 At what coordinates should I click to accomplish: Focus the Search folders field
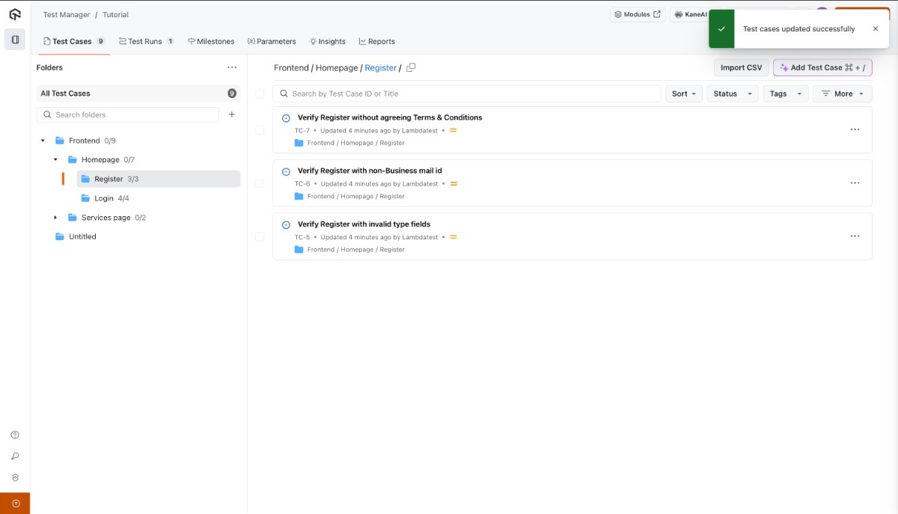(128, 114)
